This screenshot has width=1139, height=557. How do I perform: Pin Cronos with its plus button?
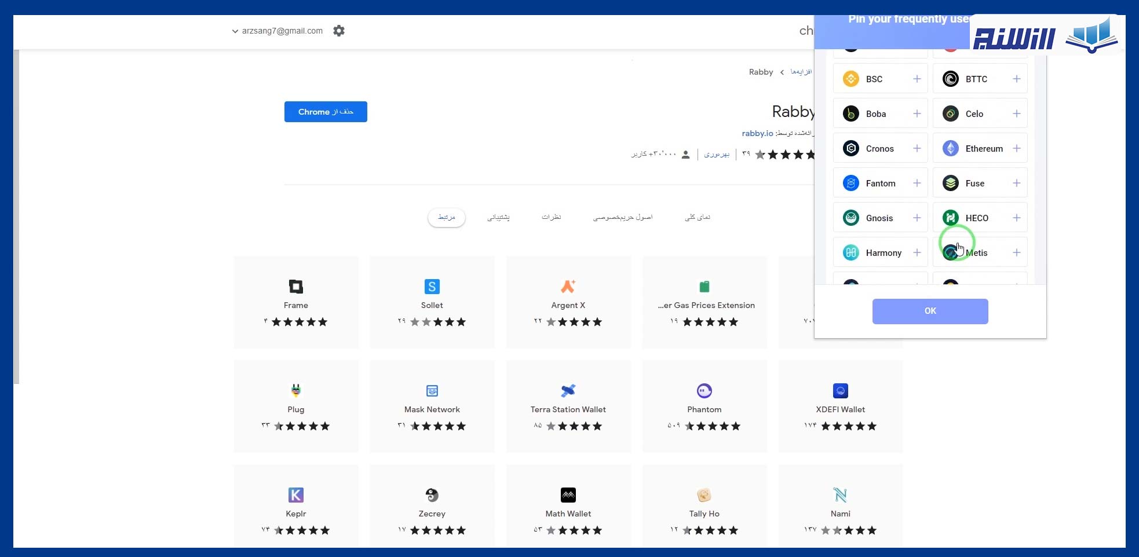coord(917,148)
